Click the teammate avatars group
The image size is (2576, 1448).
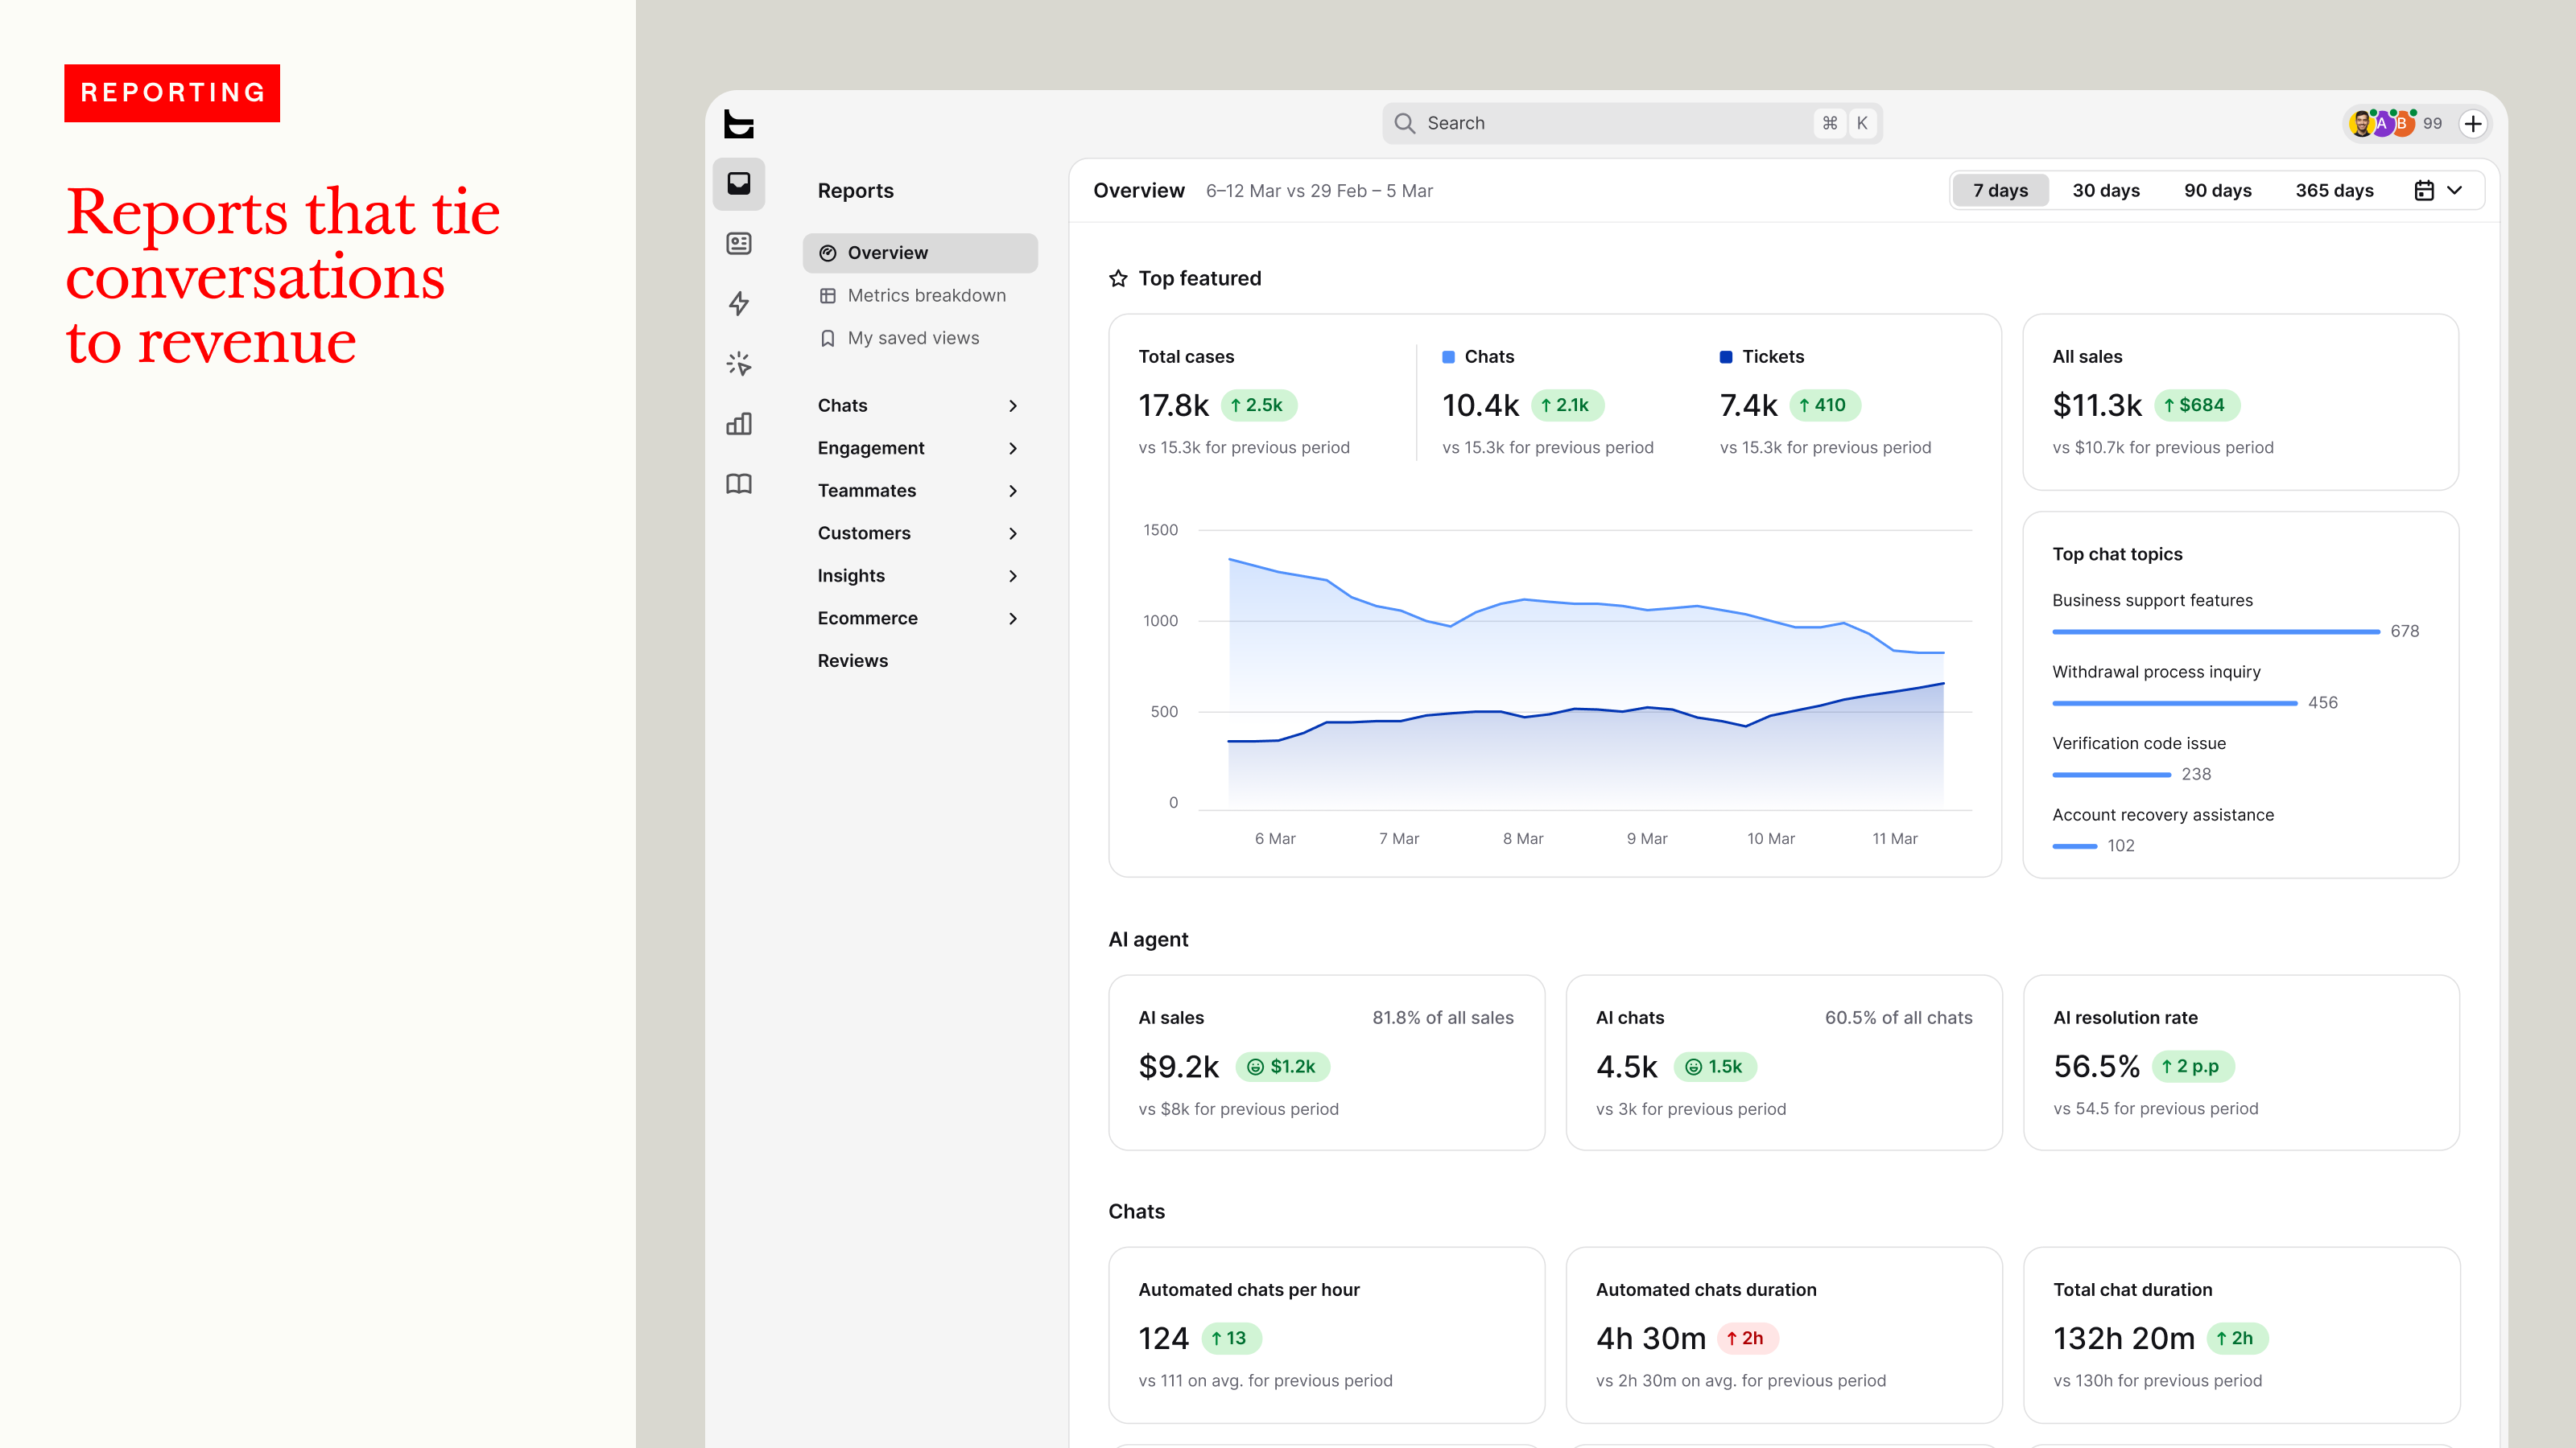click(2382, 124)
